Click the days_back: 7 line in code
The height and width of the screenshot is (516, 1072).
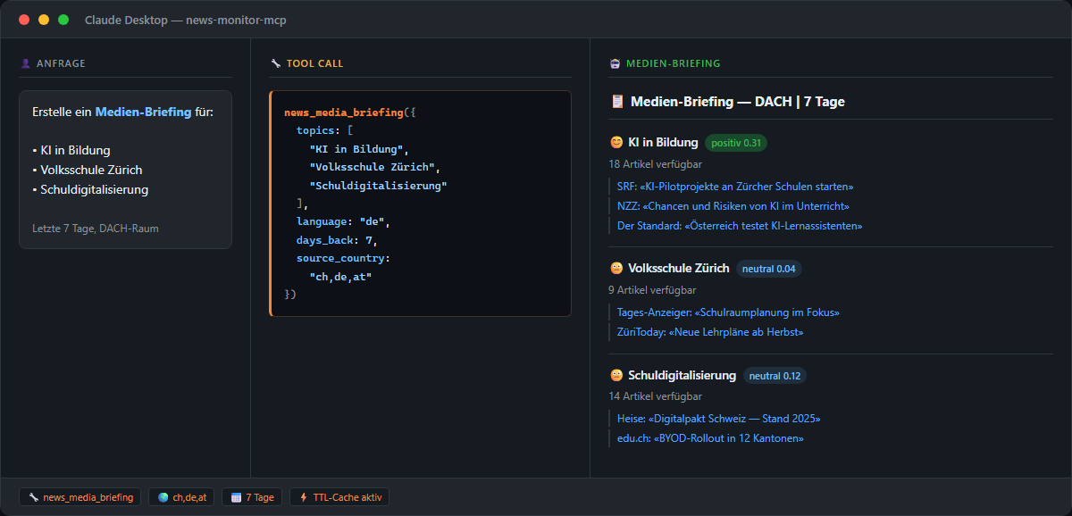point(337,240)
